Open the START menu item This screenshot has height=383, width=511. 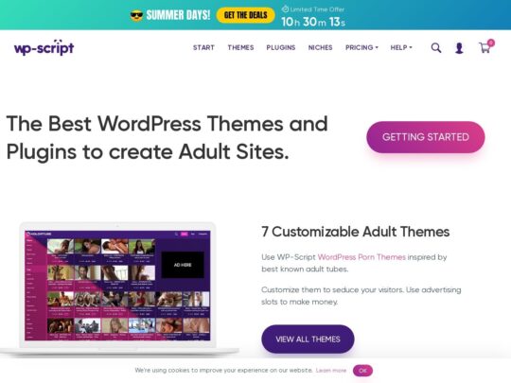click(x=203, y=47)
